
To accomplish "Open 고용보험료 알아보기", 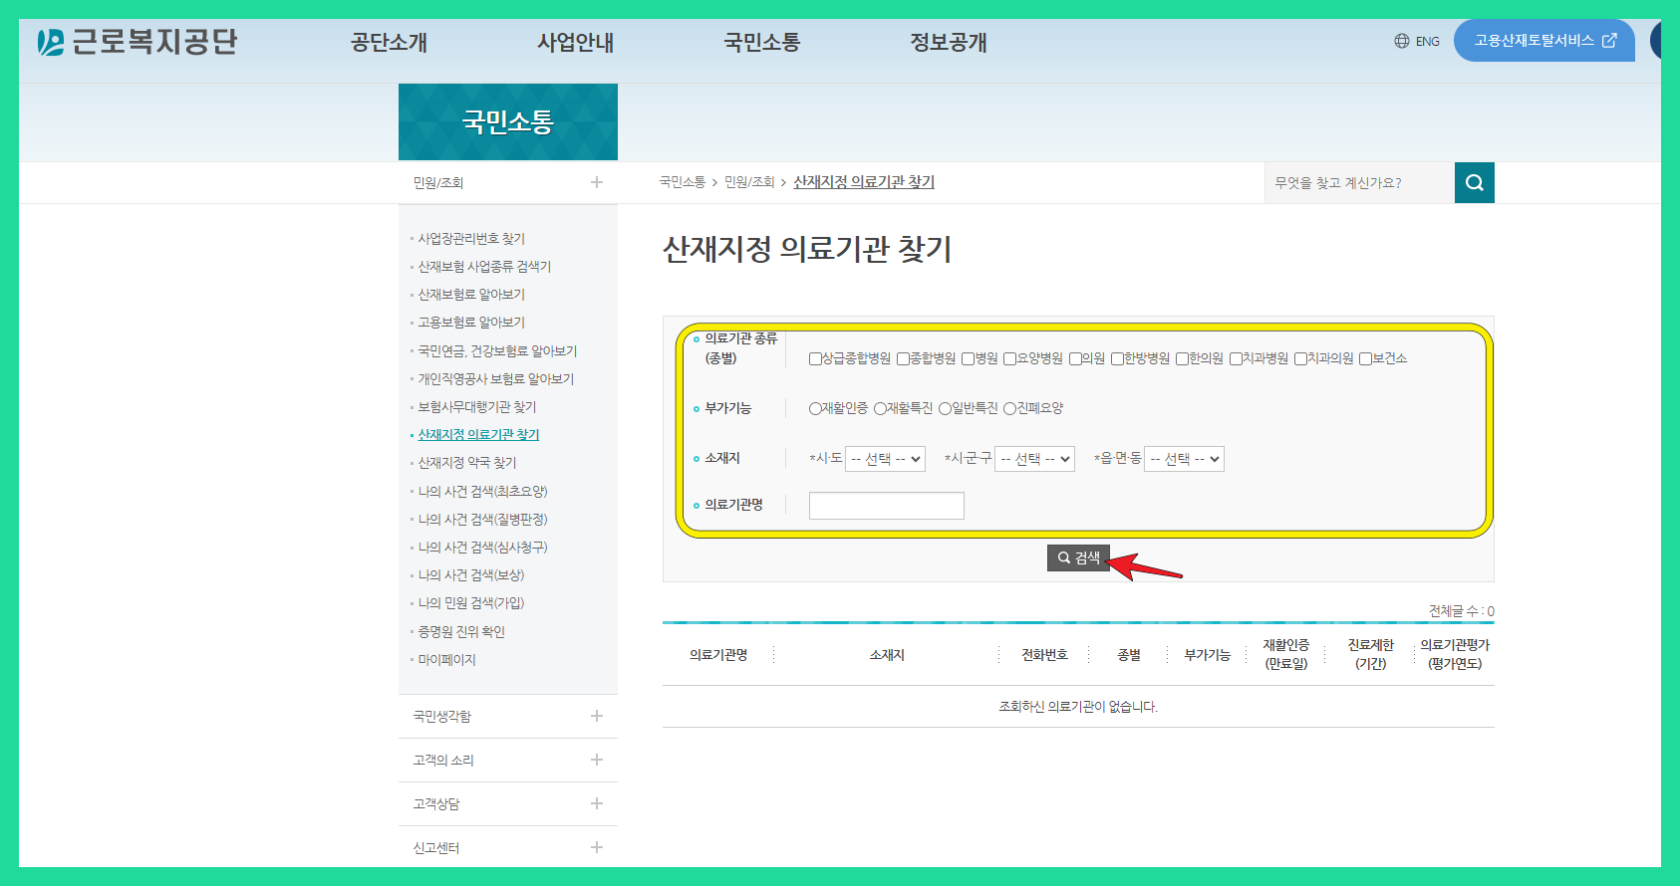I will click(471, 323).
